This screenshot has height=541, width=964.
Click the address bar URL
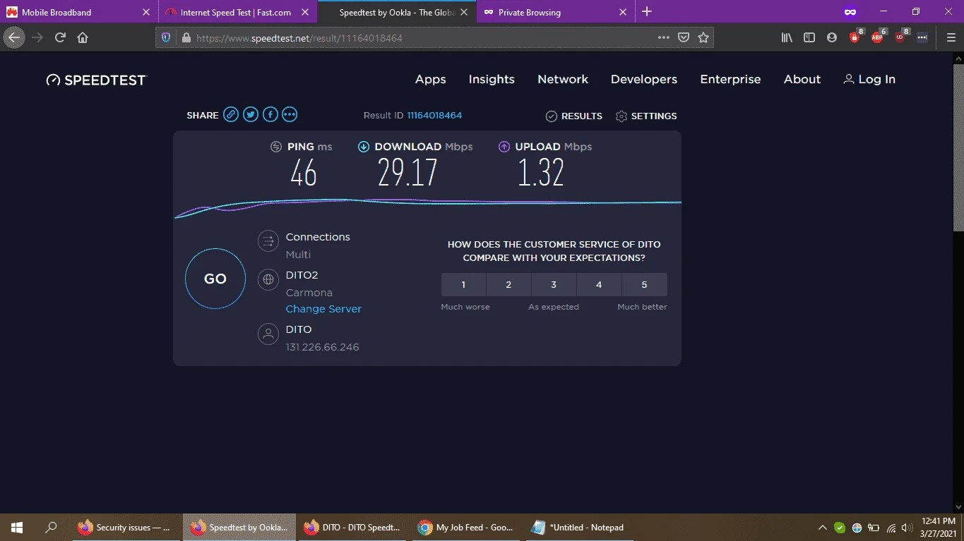(x=299, y=38)
